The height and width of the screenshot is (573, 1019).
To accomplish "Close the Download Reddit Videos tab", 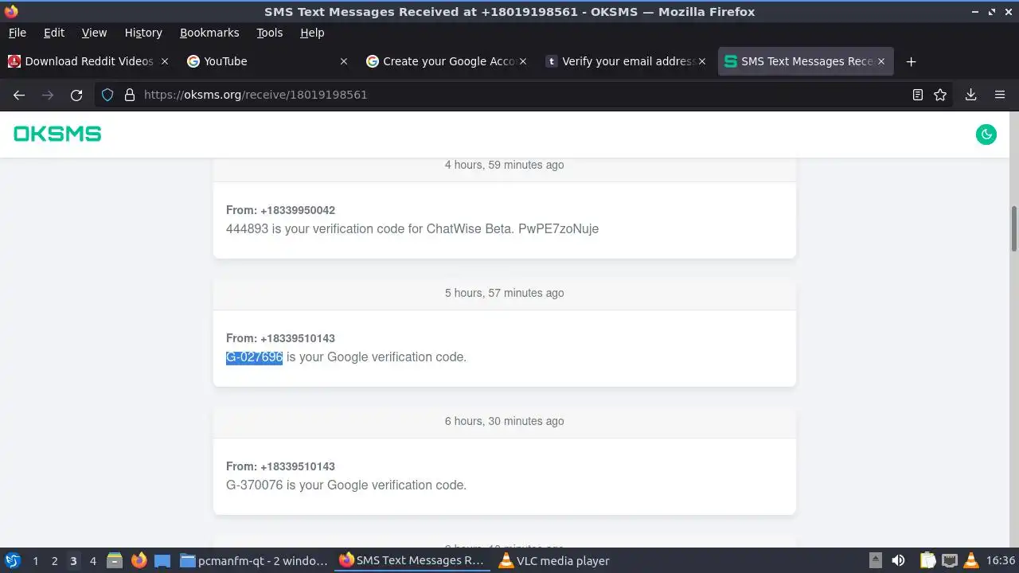I will point(165,61).
